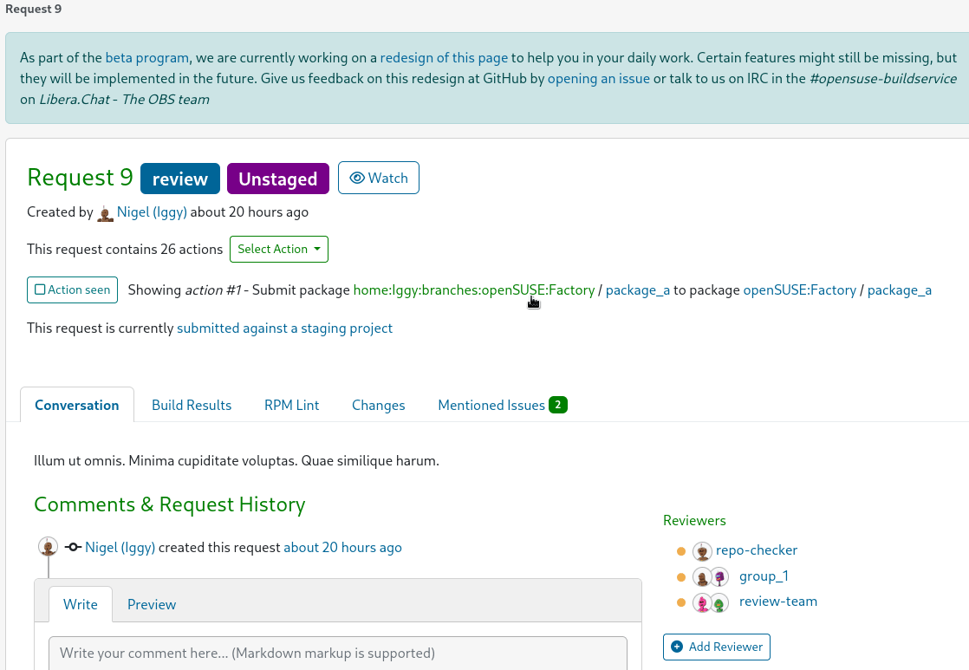This screenshot has width=969, height=670.
Task: Click the group_1 avatar stack in Reviewers panel
Action: click(x=708, y=576)
